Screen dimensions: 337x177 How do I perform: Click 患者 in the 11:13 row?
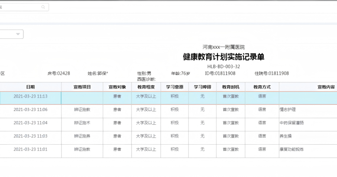pyautogui.click(x=117, y=96)
